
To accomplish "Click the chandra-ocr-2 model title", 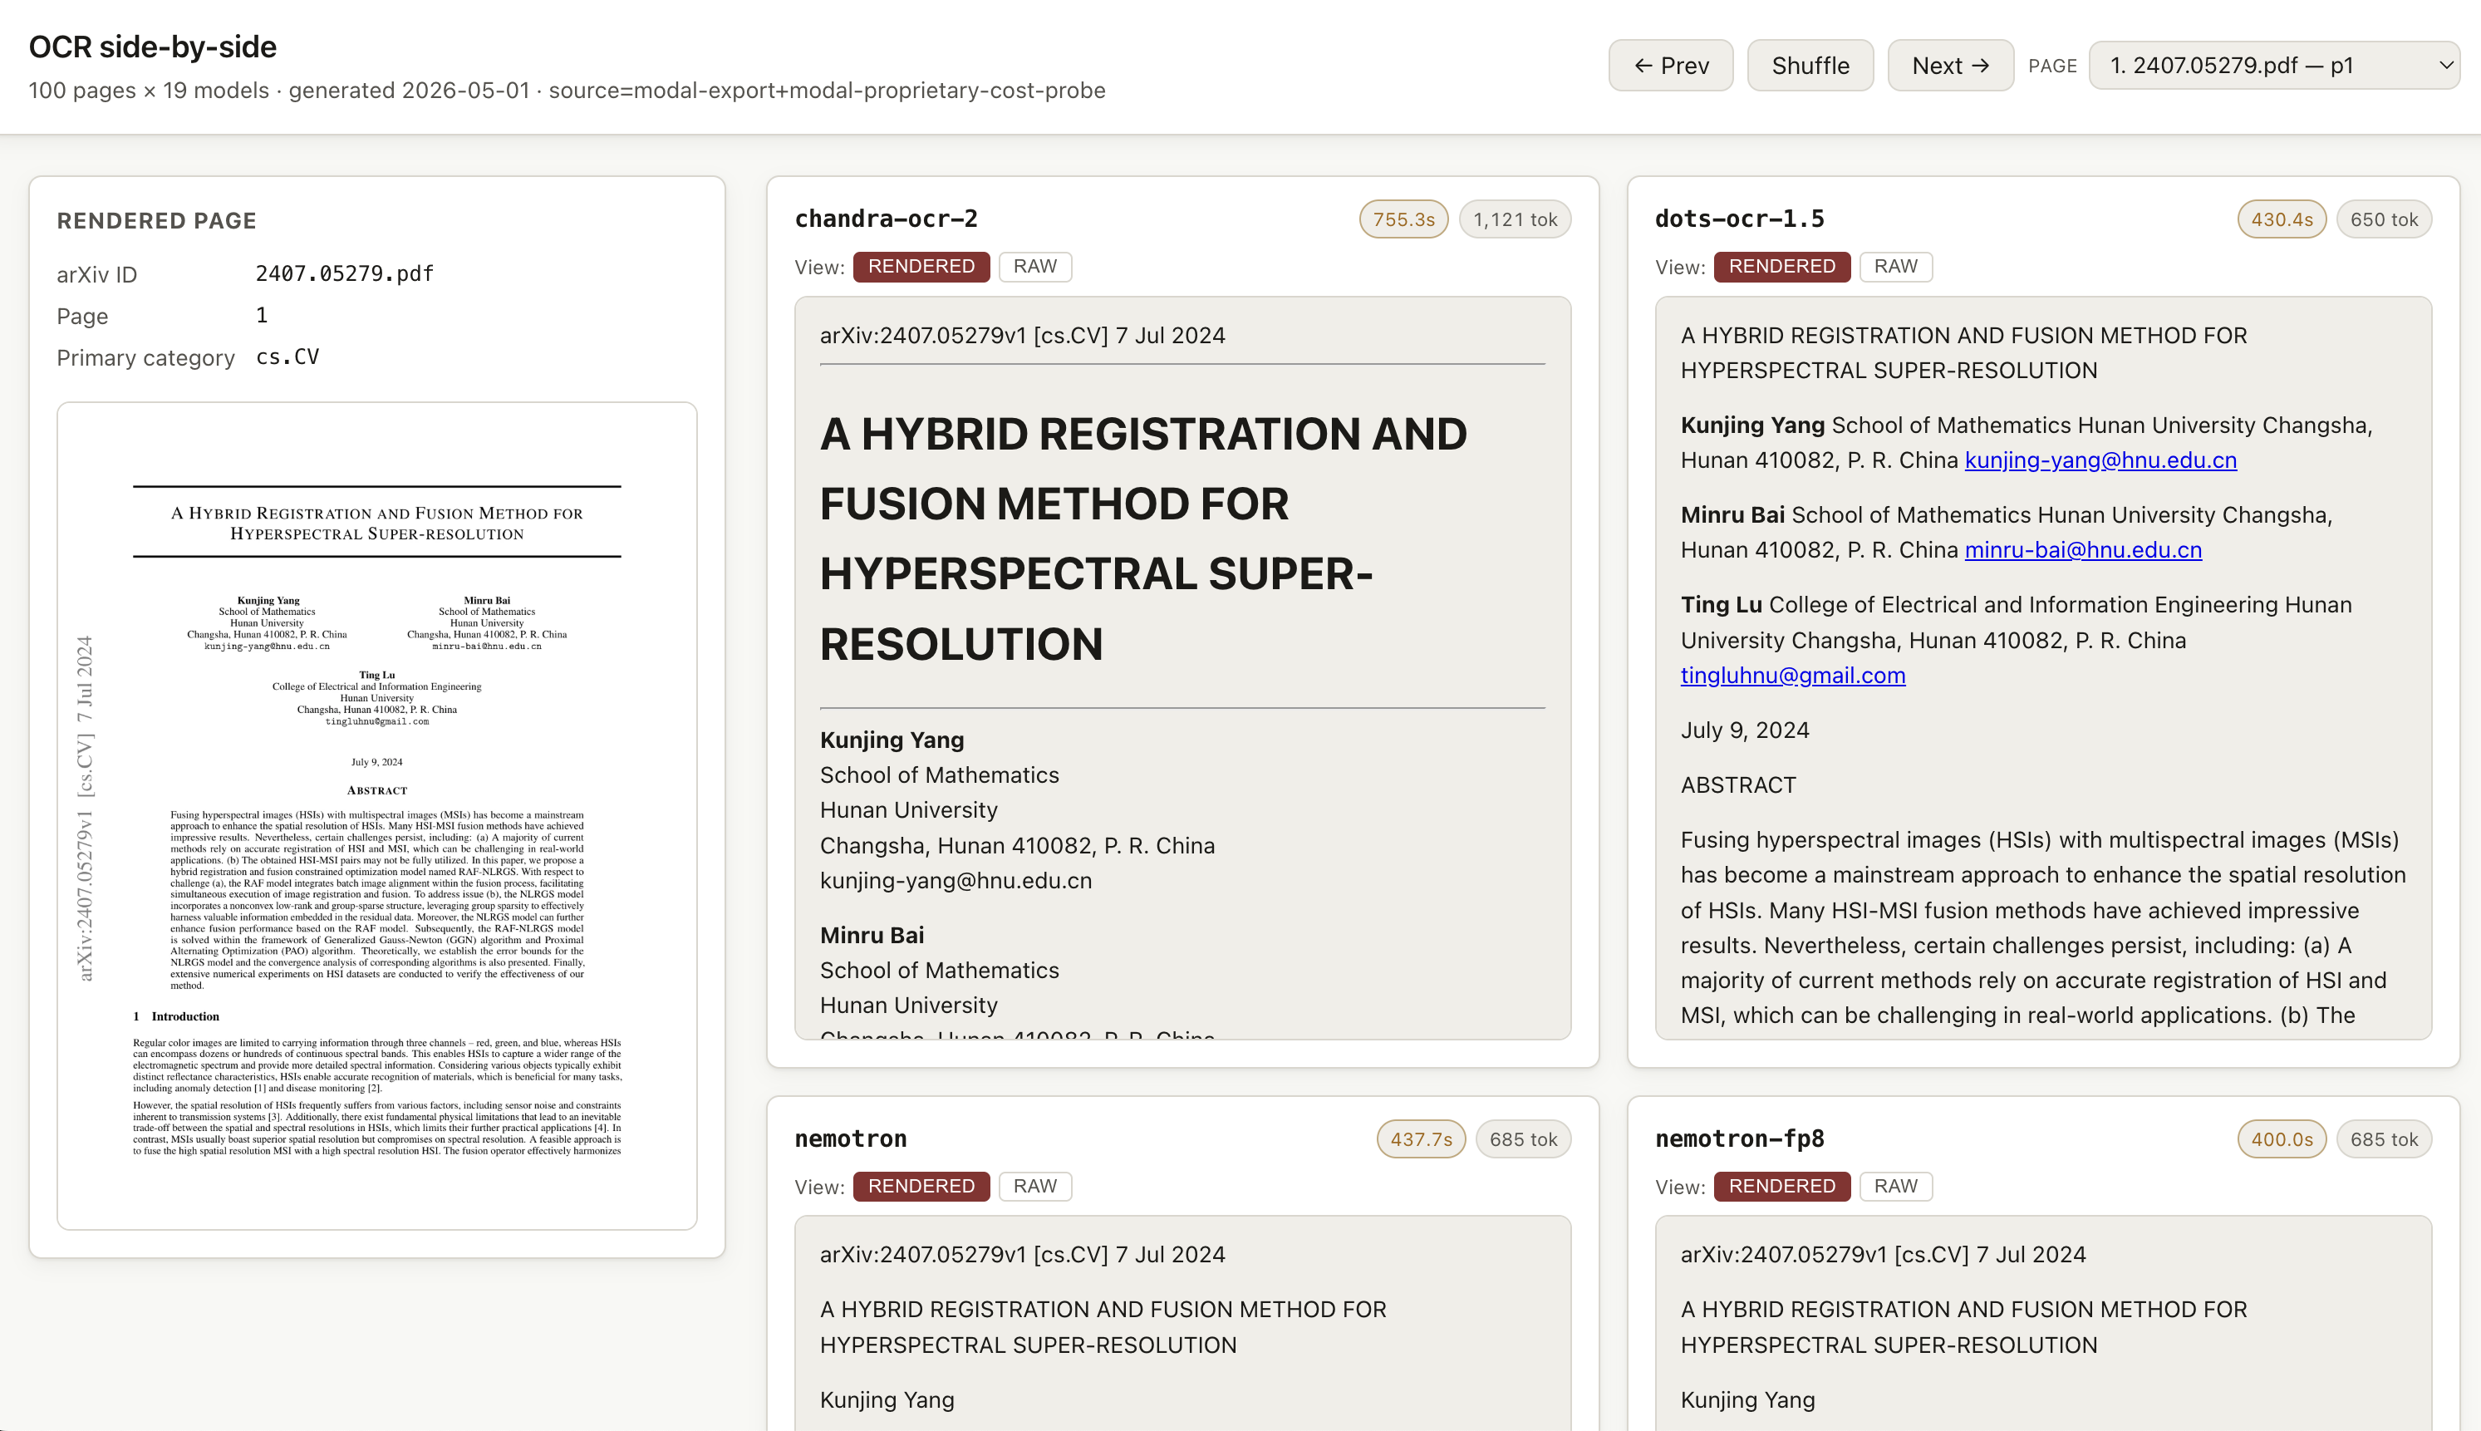I will point(887,219).
